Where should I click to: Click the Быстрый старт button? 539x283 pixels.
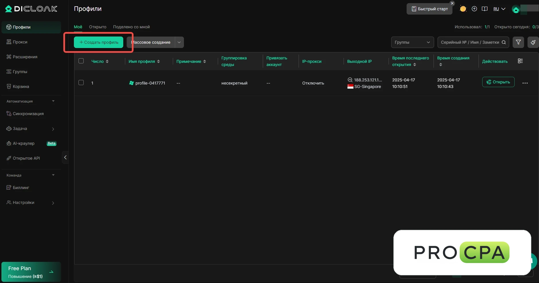click(x=430, y=9)
